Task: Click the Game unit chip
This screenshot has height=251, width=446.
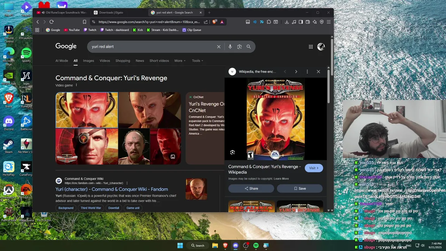Action: point(133,208)
